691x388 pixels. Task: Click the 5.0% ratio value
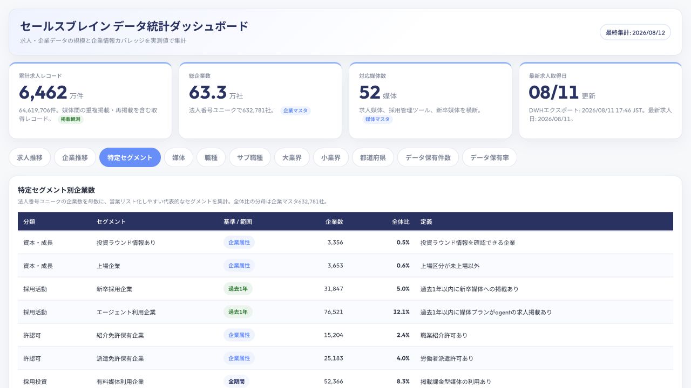click(403, 289)
